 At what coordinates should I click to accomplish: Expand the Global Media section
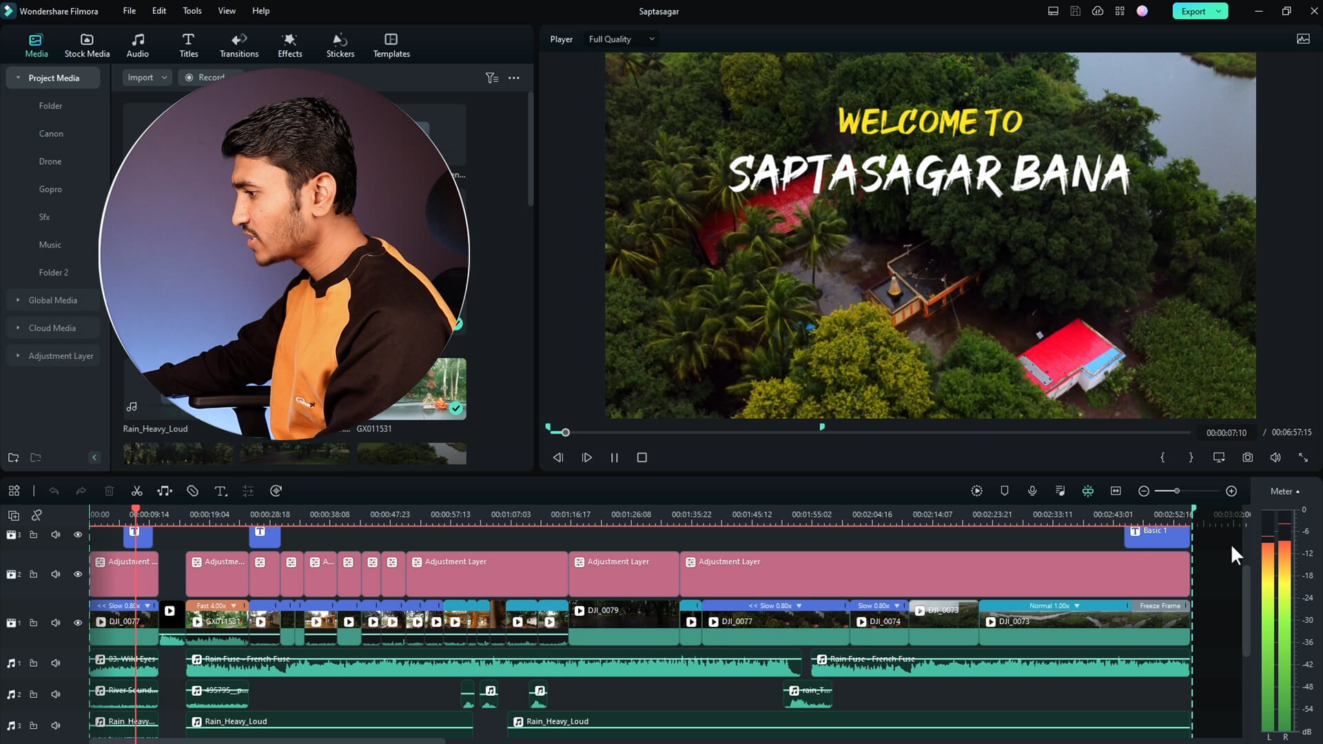point(18,300)
